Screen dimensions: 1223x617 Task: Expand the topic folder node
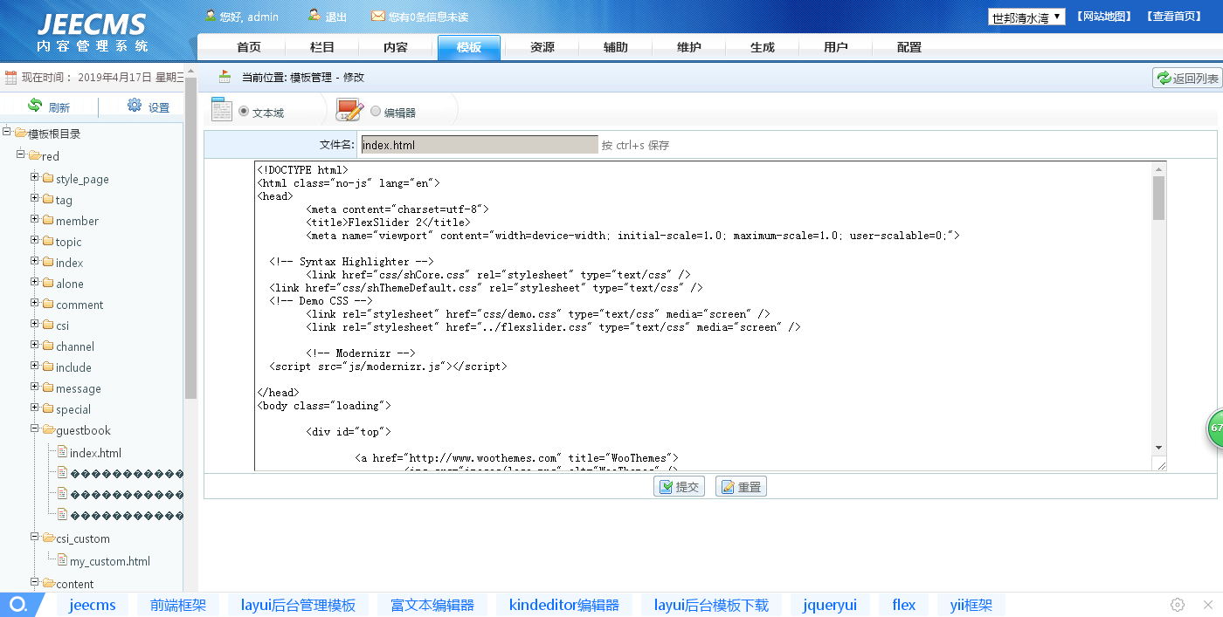pos(35,241)
